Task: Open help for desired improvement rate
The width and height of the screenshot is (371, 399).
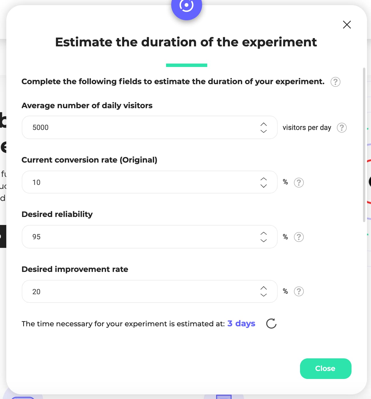Action: tap(299, 291)
